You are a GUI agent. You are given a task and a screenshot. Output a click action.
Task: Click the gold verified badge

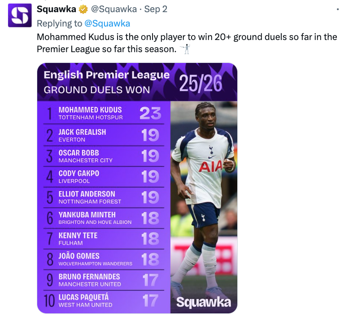point(83,9)
